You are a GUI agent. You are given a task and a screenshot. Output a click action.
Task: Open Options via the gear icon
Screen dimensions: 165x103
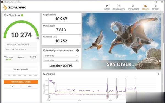(155, 6)
